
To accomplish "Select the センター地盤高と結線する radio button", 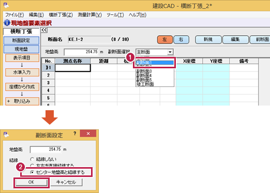I will click(32, 172).
